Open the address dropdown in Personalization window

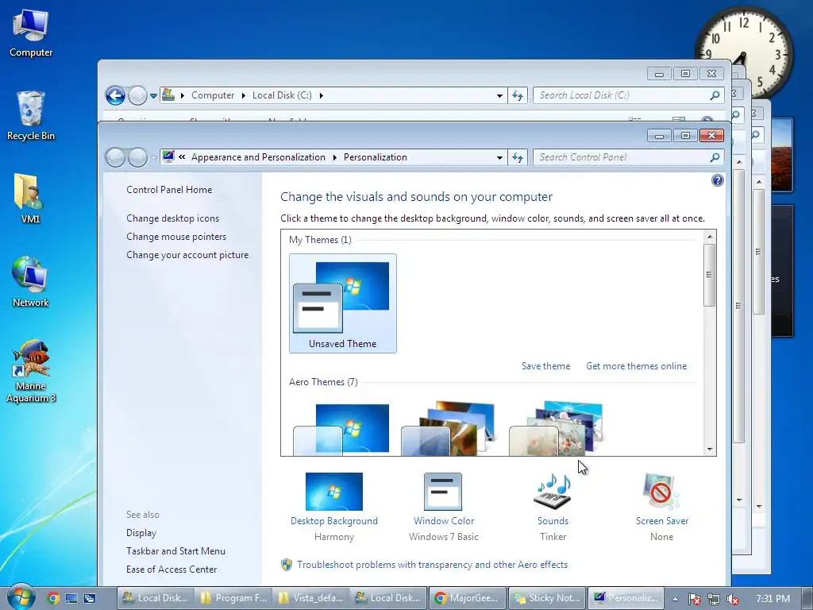click(499, 157)
